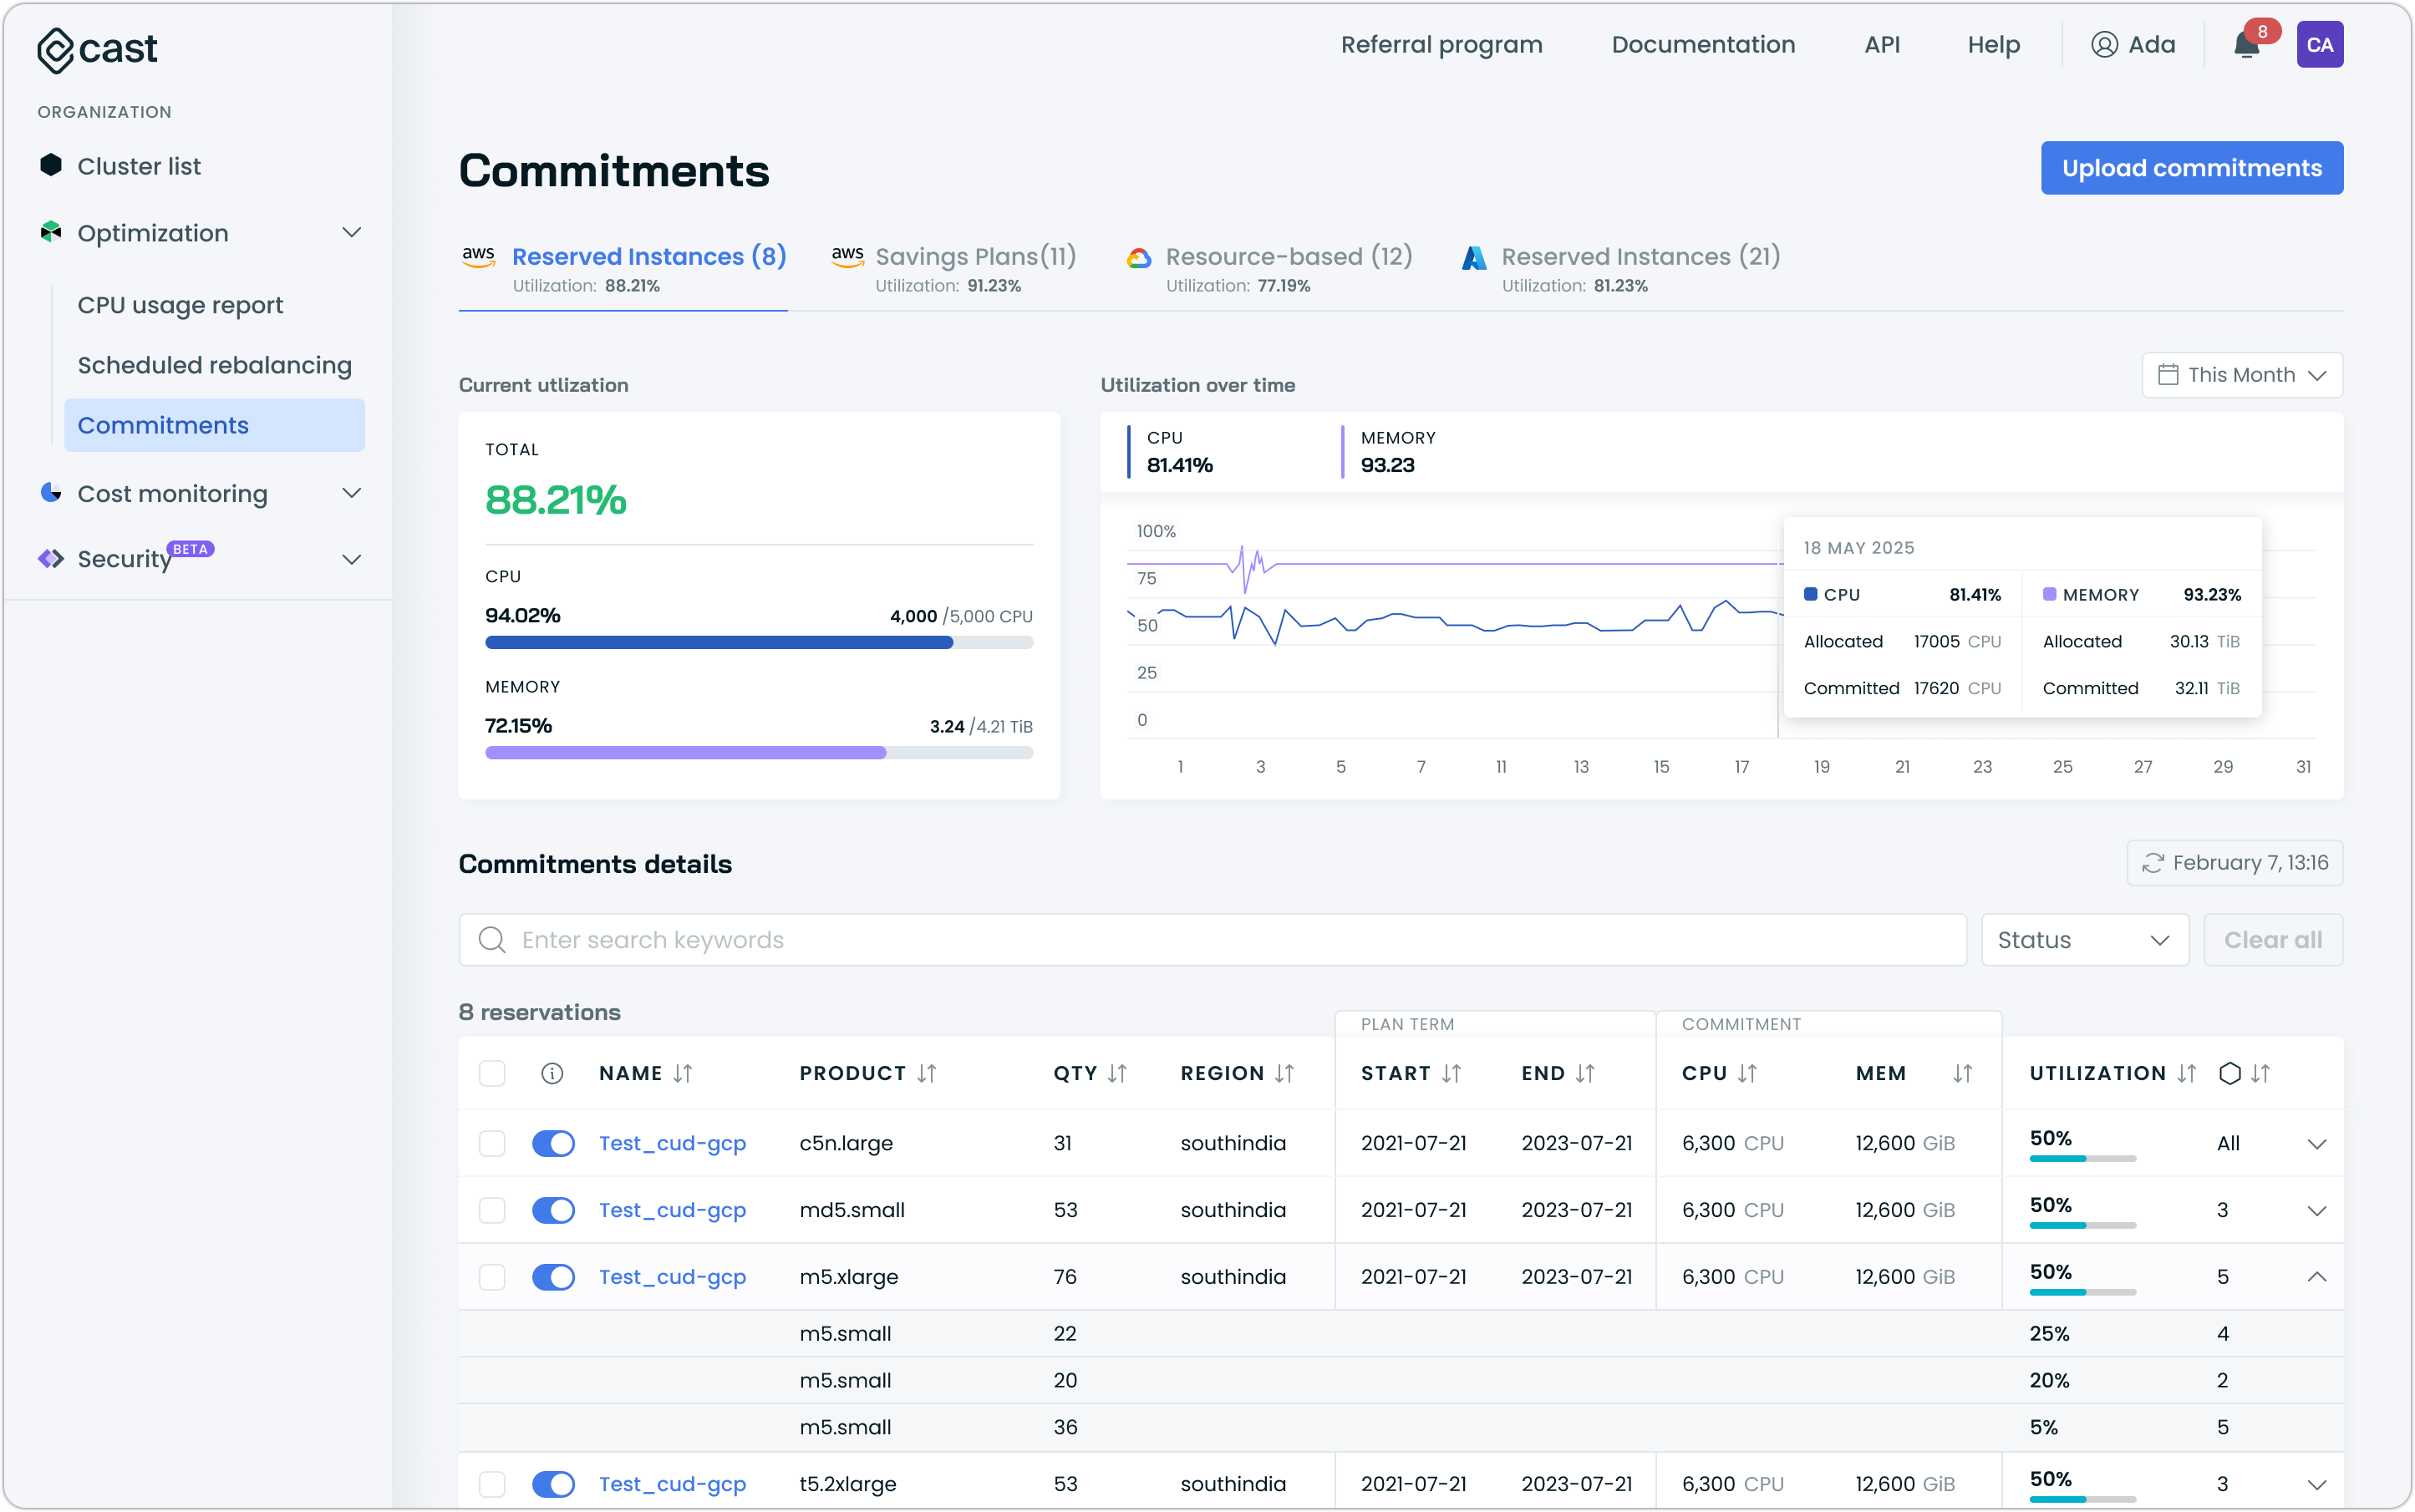
Task: Select all rows with header checkbox
Action: click(492, 1073)
